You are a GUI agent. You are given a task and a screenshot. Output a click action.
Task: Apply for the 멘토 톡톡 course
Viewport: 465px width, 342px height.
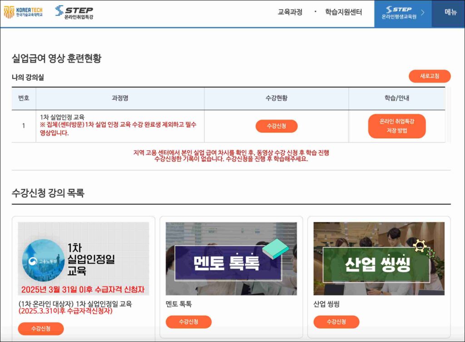tap(188, 322)
